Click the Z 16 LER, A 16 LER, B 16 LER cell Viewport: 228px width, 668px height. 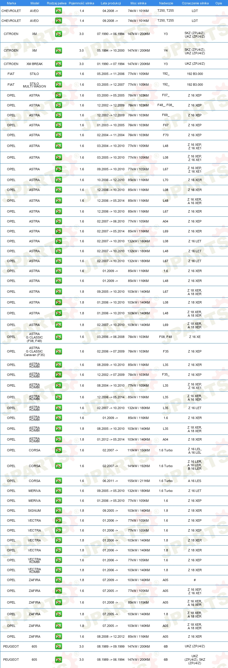[195, 465]
